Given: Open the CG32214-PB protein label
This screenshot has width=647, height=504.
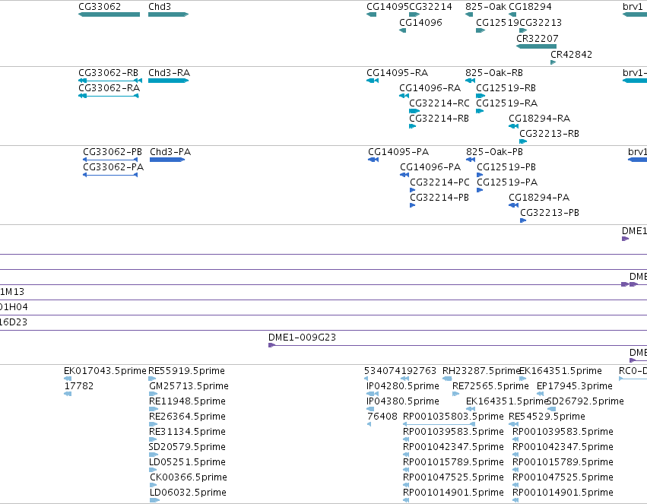Looking at the screenshot, I should point(439,198).
